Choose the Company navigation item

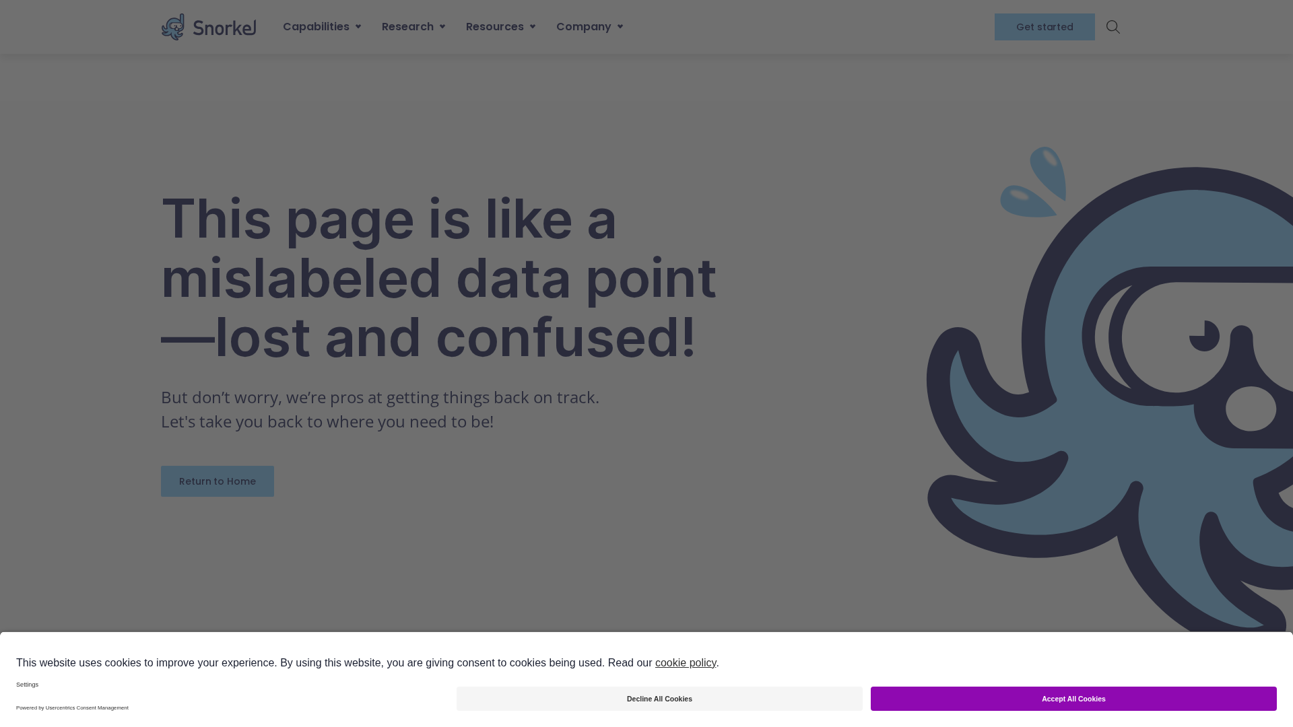[x=583, y=27]
